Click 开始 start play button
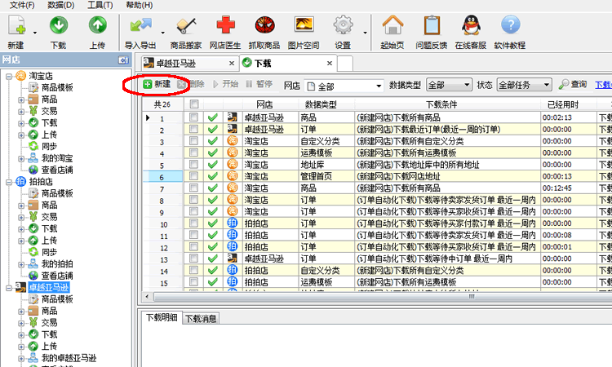The width and height of the screenshot is (612, 367). (x=225, y=84)
